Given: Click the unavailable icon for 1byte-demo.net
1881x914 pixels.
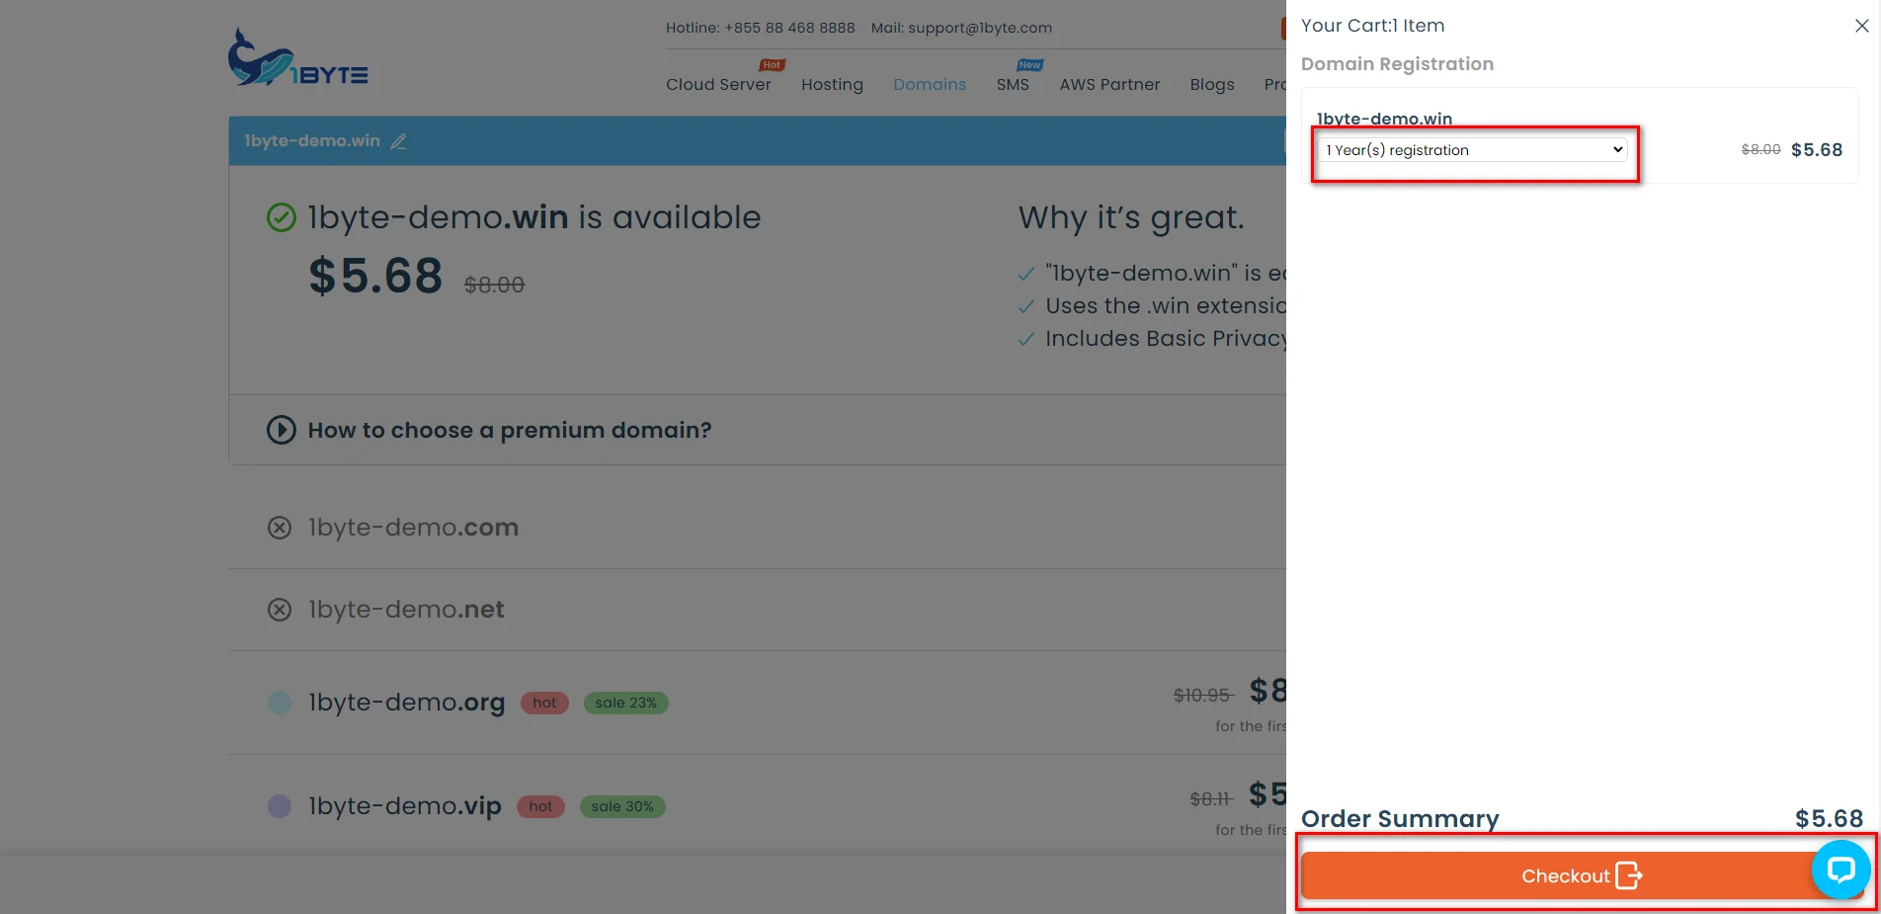Looking at the screenshot, I should tap(280, 610).
